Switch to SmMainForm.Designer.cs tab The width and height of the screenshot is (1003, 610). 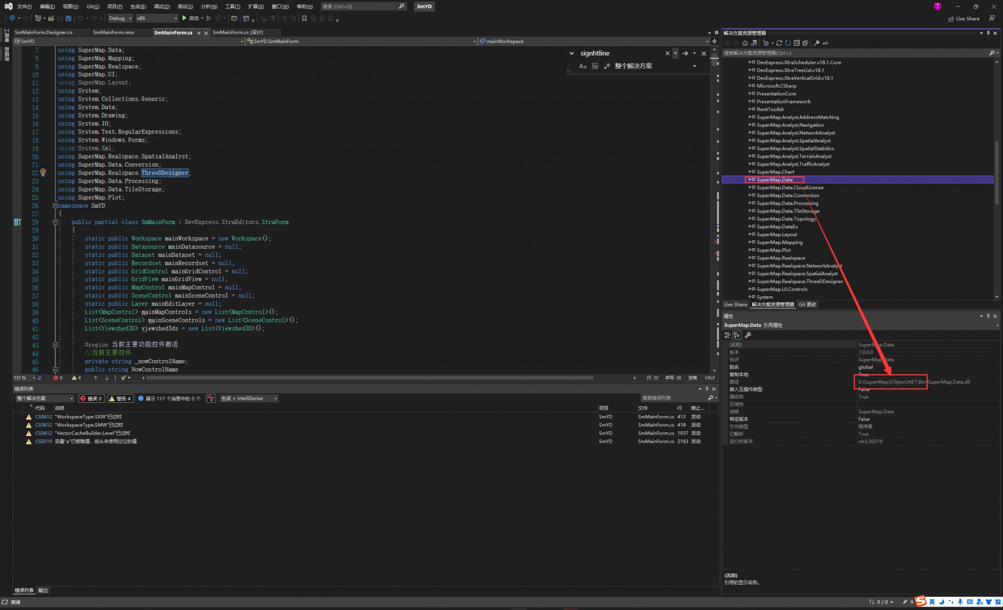44,32
